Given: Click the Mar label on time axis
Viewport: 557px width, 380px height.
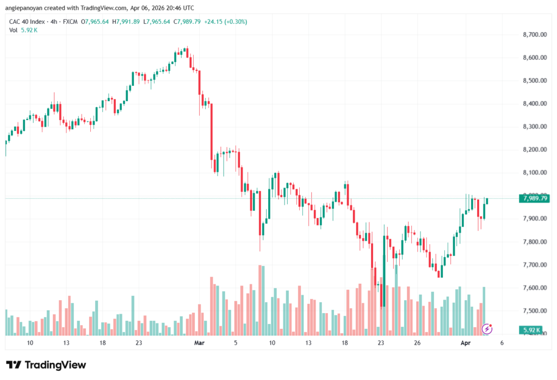Looking at the screenshot, I should 200,344.
